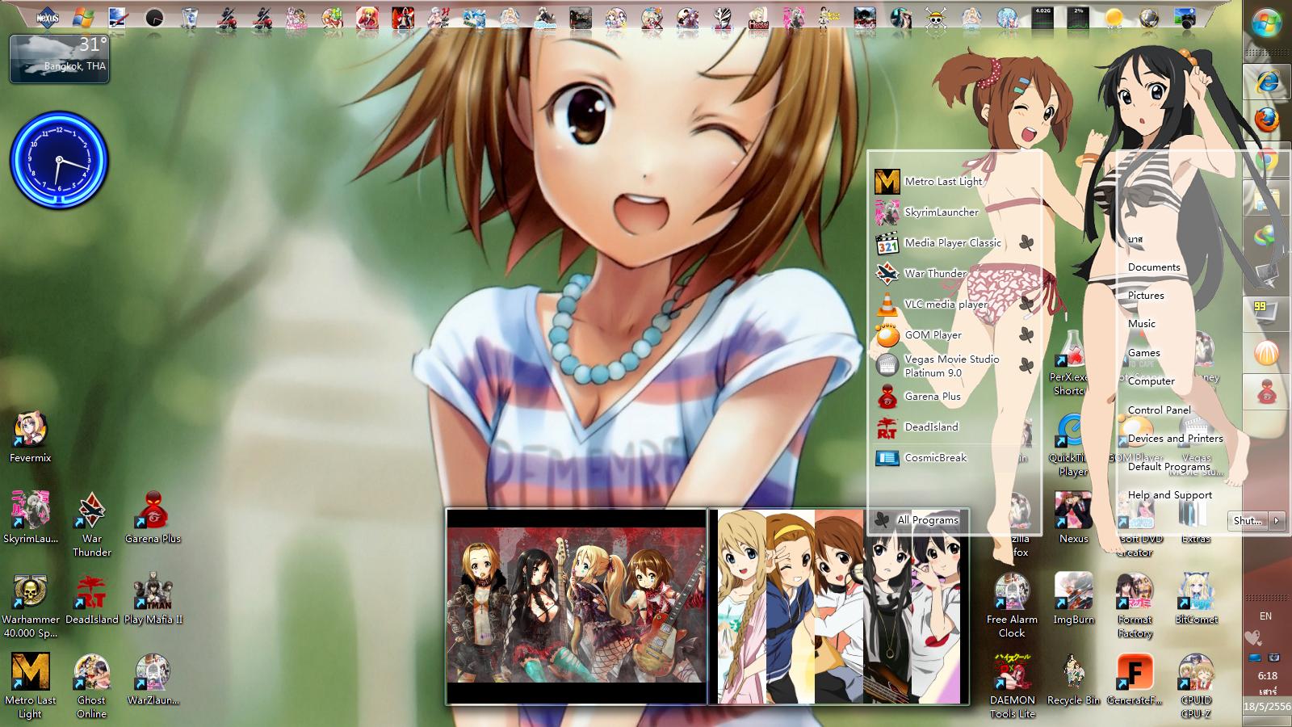Select the dark rock-band preview thumbnail
1292x727 pixels.
pos(577,607)
